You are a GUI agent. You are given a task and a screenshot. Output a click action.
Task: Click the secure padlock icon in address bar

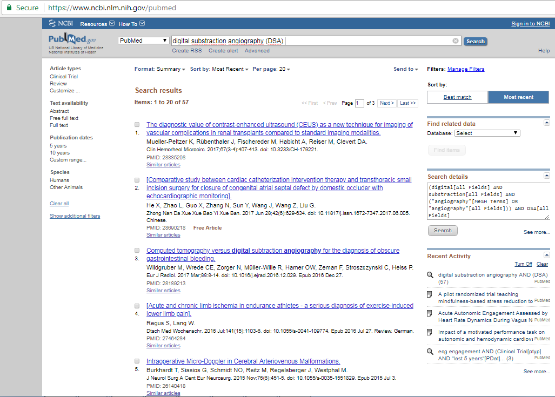click(x=9, y=8)
